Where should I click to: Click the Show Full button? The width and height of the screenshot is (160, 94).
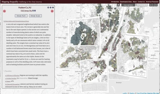[x=21, y=16]
